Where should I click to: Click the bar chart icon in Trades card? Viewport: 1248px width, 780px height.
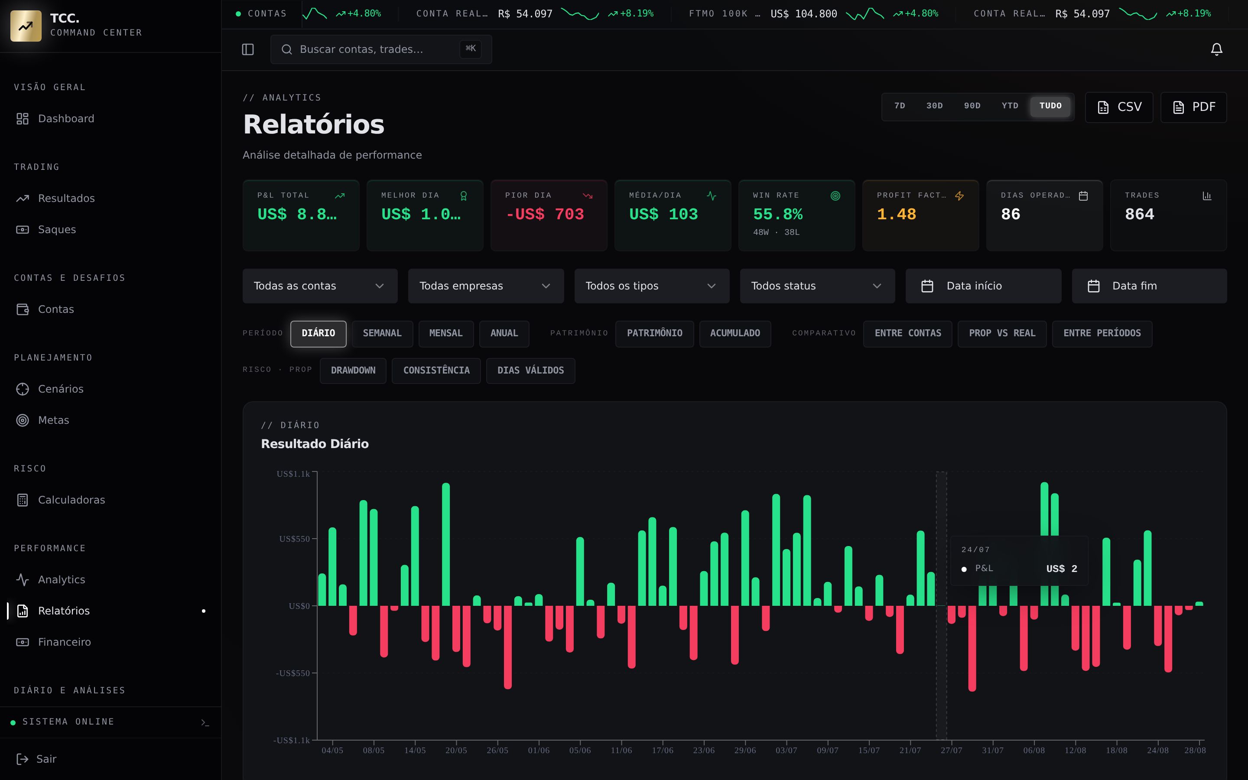tap(1207, 196)
